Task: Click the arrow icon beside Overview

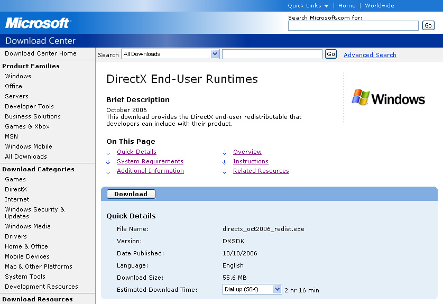Action: pos(225,152)
